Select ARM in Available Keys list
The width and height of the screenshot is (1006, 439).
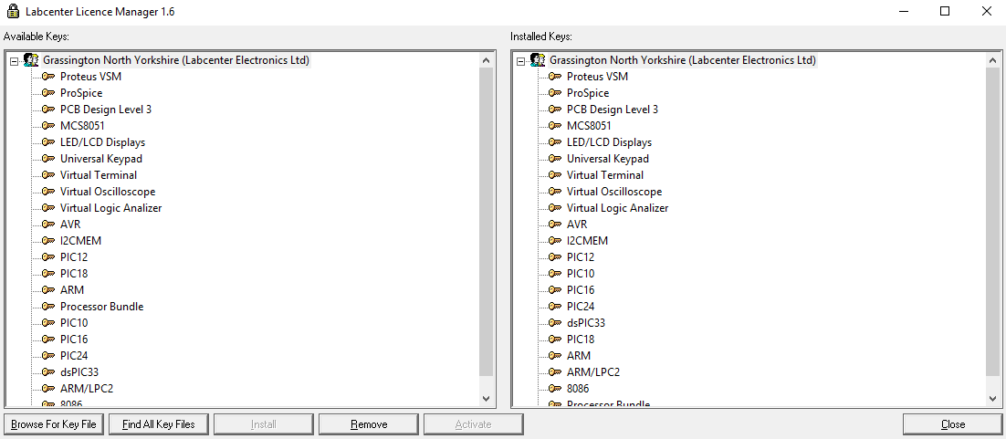point(72,290)
